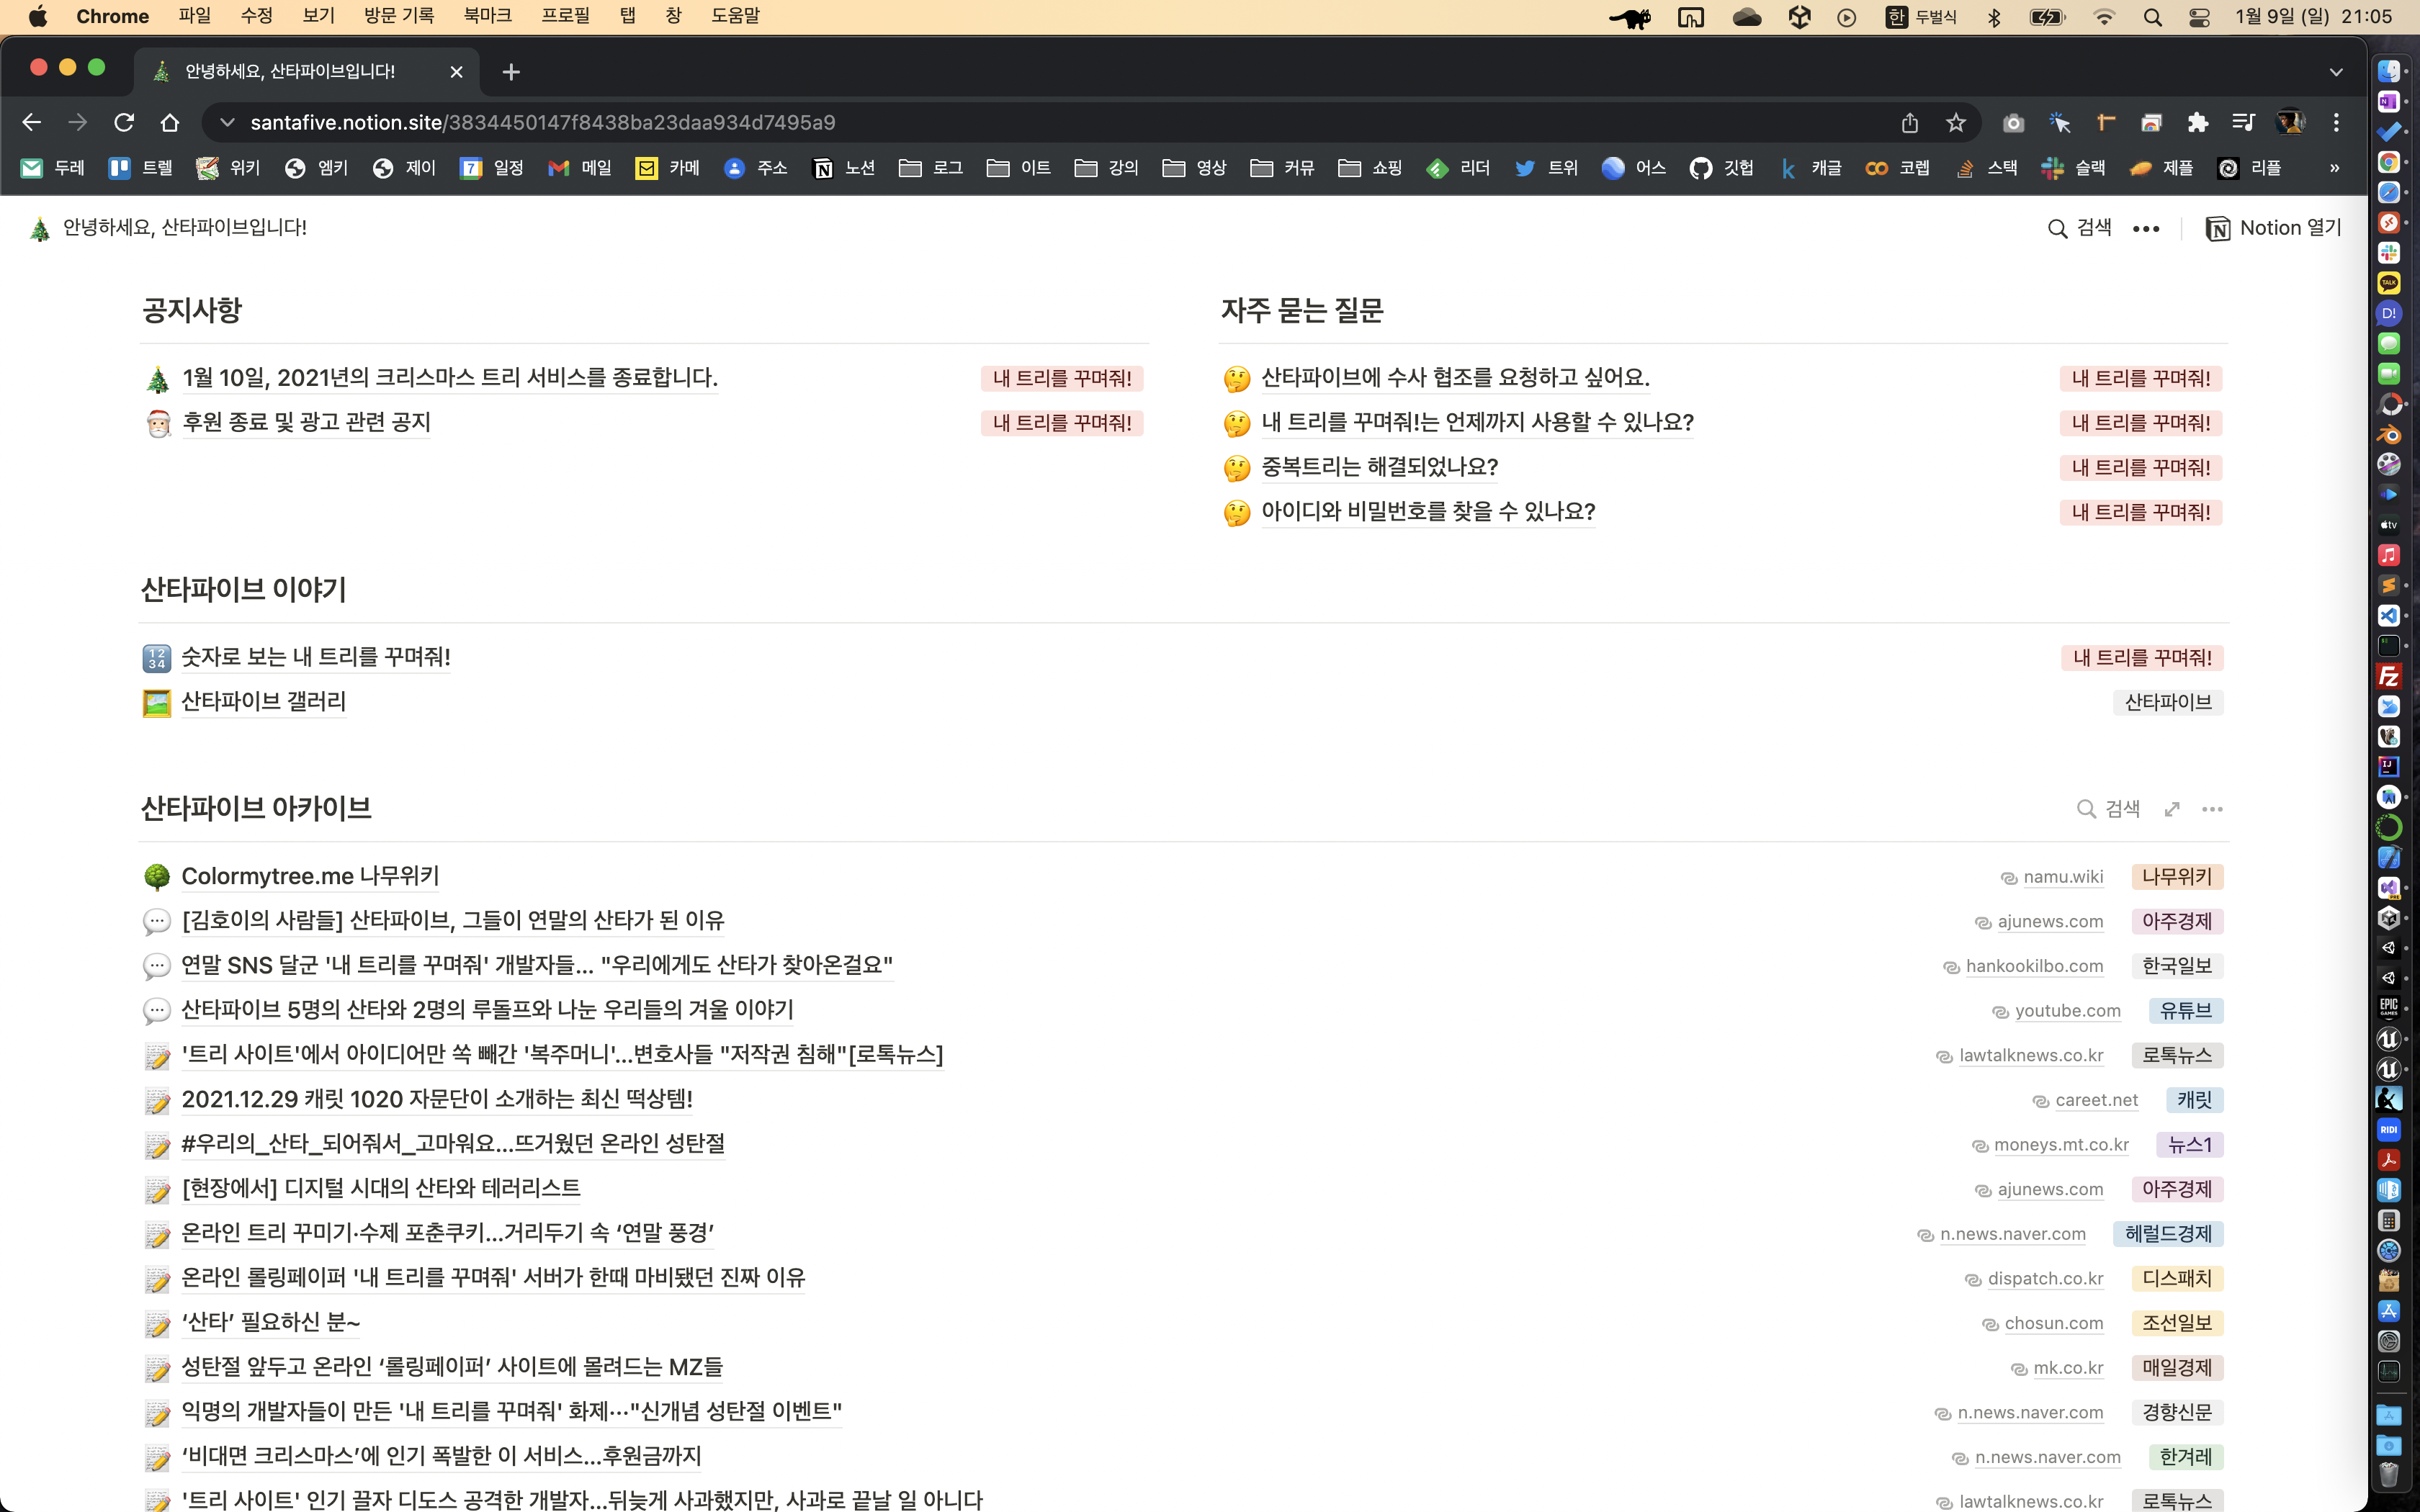Click the 'Notion 열기' button
The height and width of the screenshot is (1512, 2420).
2273,229
